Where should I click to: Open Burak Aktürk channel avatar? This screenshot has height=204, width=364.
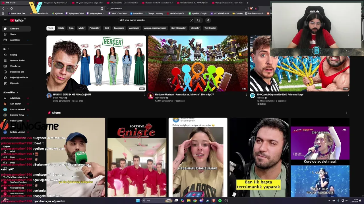point(49,96)
